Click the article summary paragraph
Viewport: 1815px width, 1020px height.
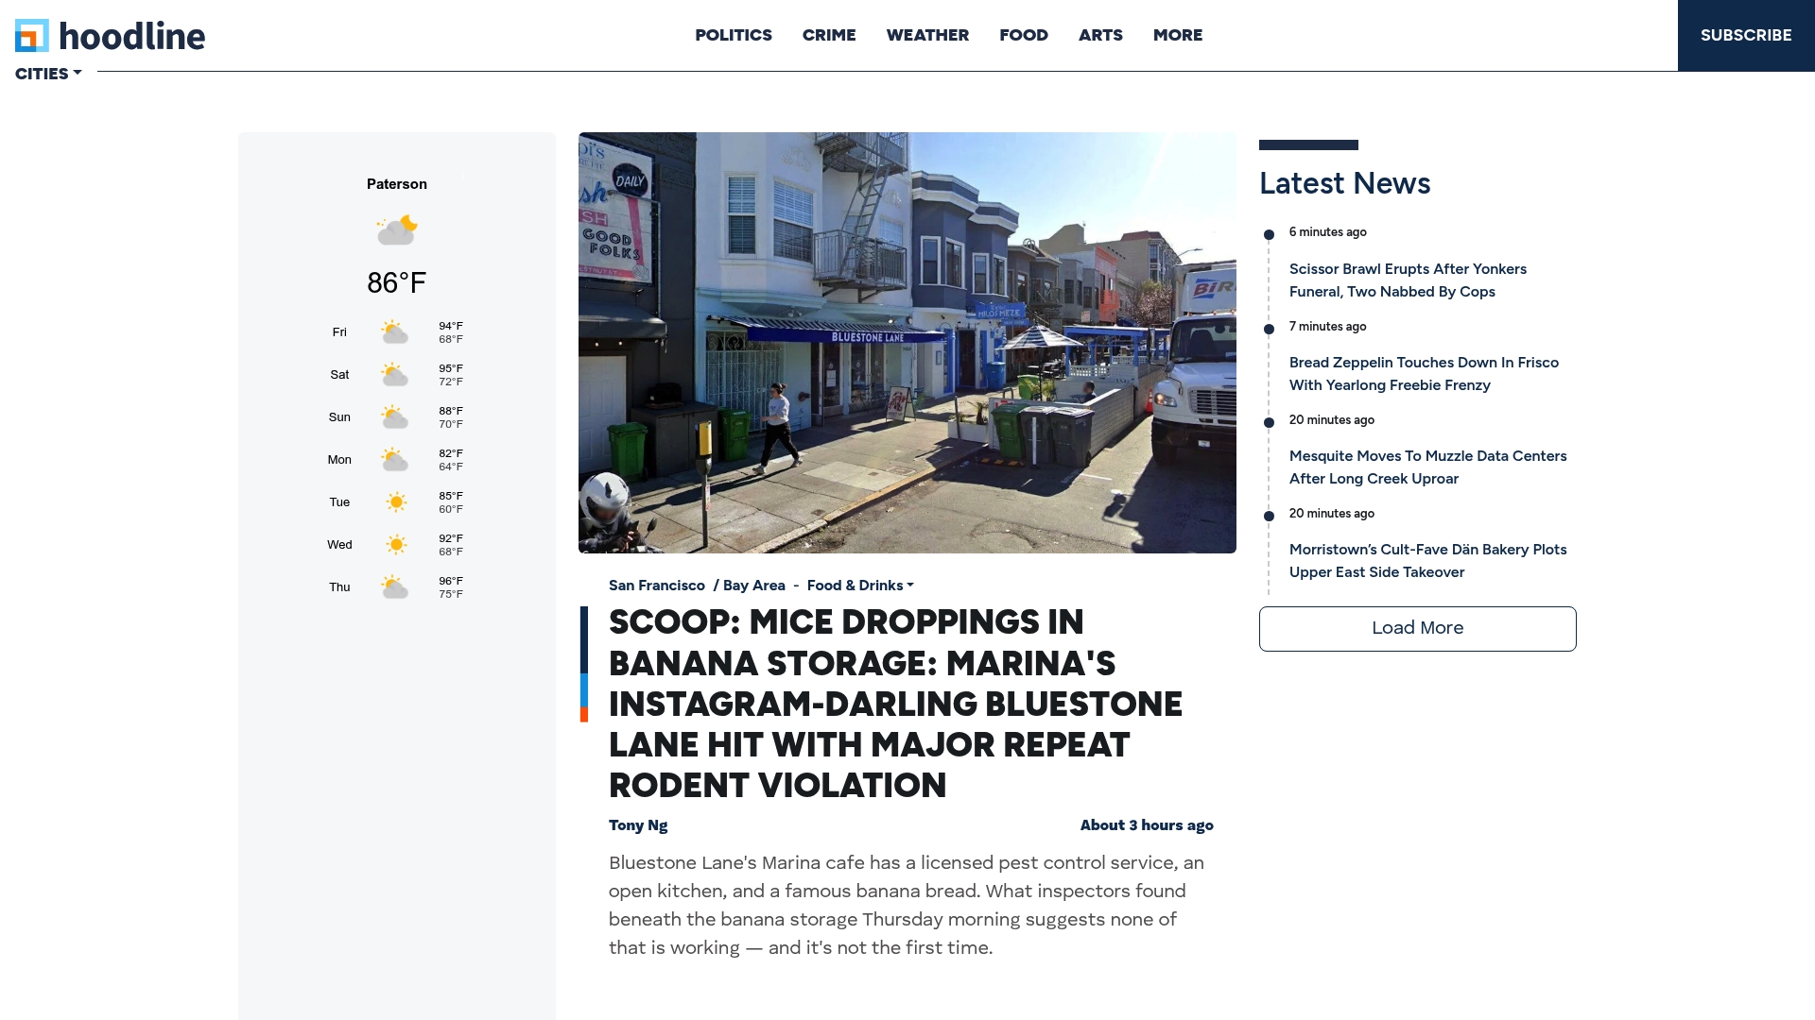point(907,906)
